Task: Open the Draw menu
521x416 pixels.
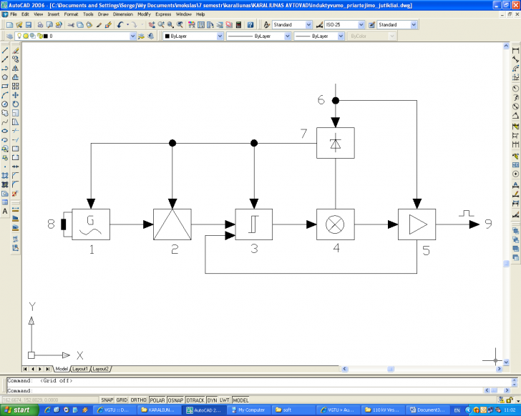Action: click(103, 14)
